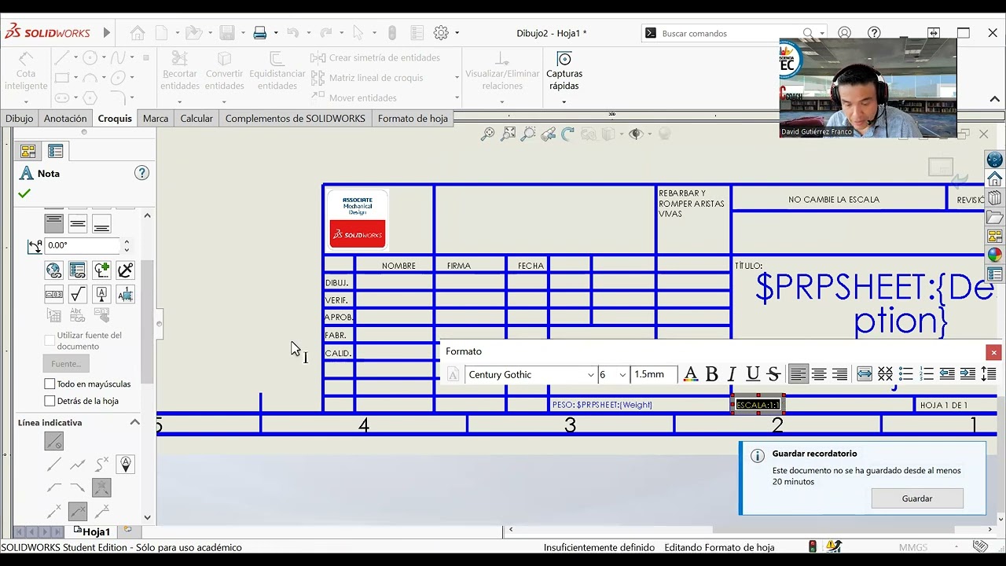Select left text alignment in Formato toolbar
The width and height of the screenshot is (1006, 566).
799,374
